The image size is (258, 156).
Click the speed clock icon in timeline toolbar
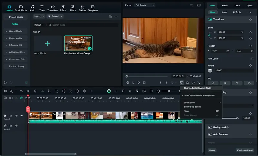pos(77,91)
